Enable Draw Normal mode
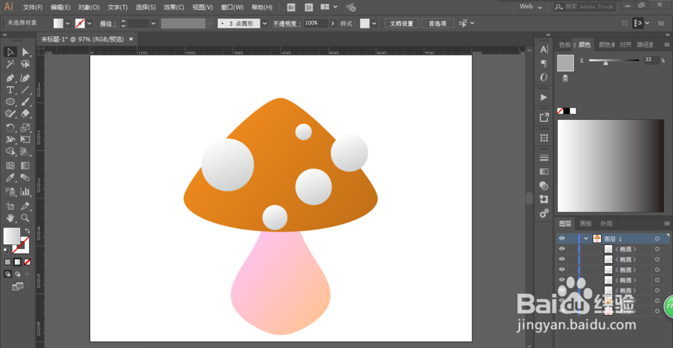The image size is (673, 348). (7, 274)
